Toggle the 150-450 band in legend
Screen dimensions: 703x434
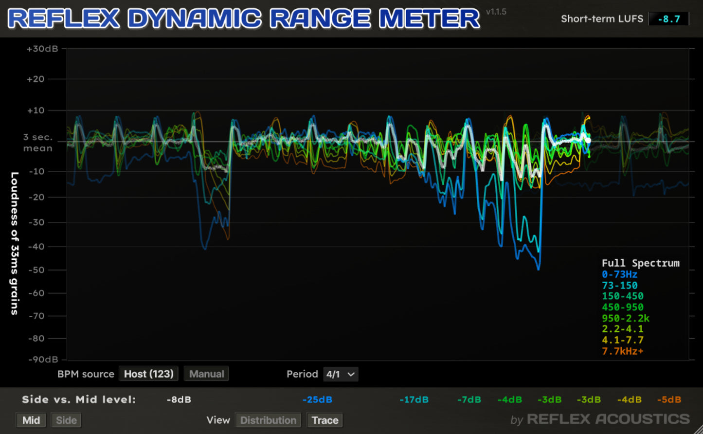(623, 296)
